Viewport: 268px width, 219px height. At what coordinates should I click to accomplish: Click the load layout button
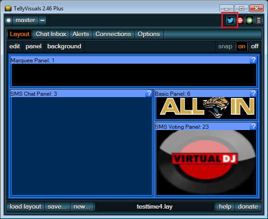[x=25, y=207]
